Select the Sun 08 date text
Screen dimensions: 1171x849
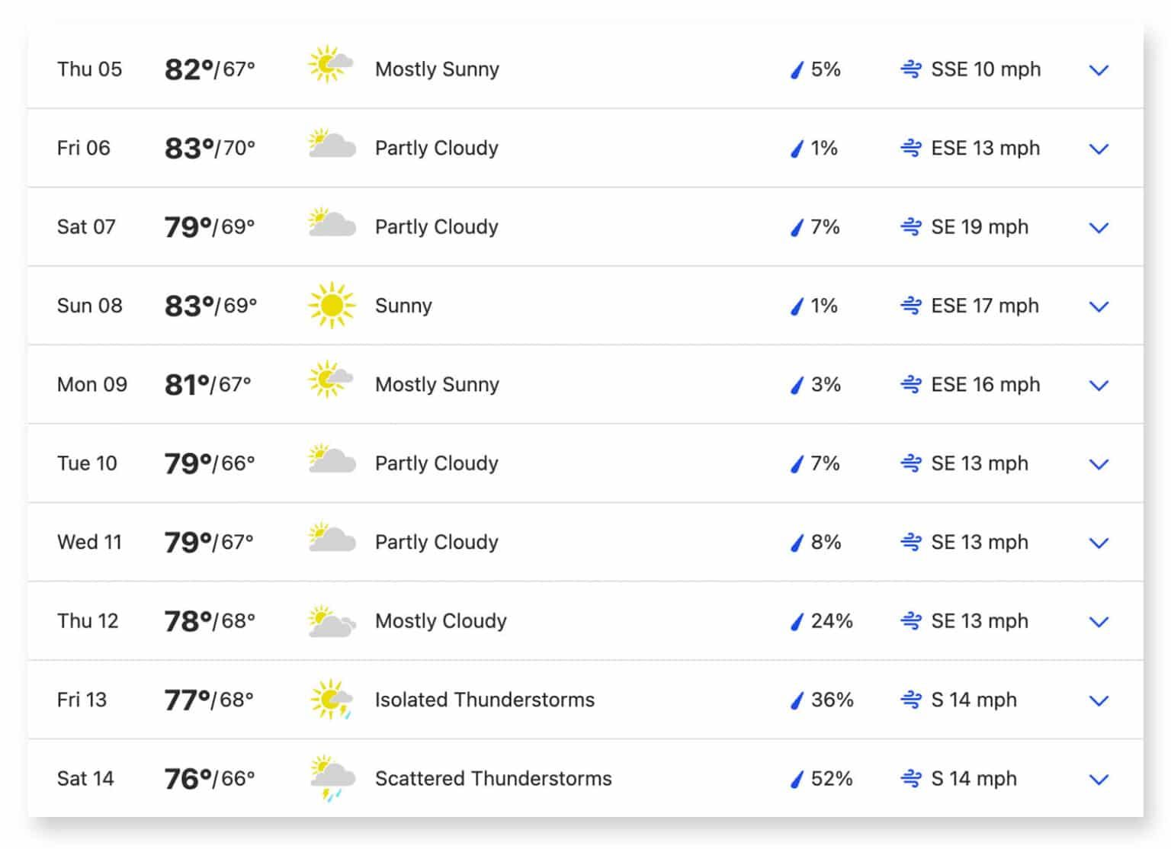pyautogui.click(x=89, y=305)
